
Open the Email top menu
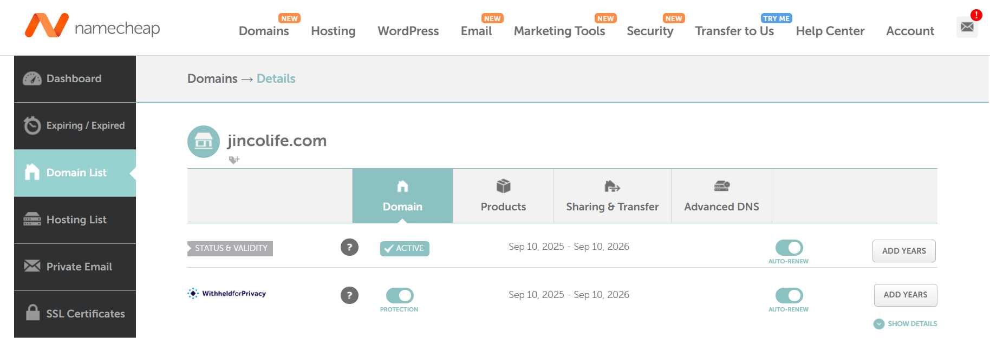pos(476,31)
